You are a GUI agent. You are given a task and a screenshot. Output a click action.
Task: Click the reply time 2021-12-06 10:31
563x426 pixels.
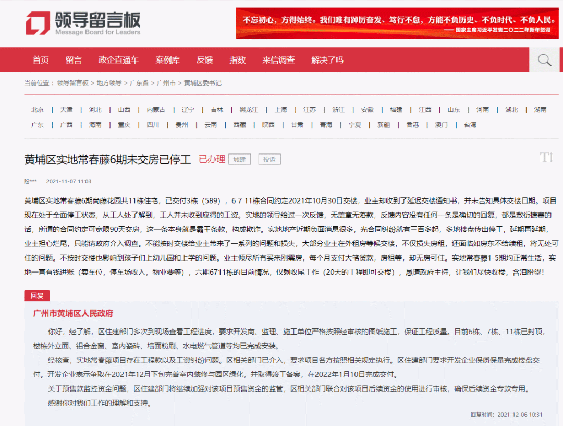click(x=520, y=415)
